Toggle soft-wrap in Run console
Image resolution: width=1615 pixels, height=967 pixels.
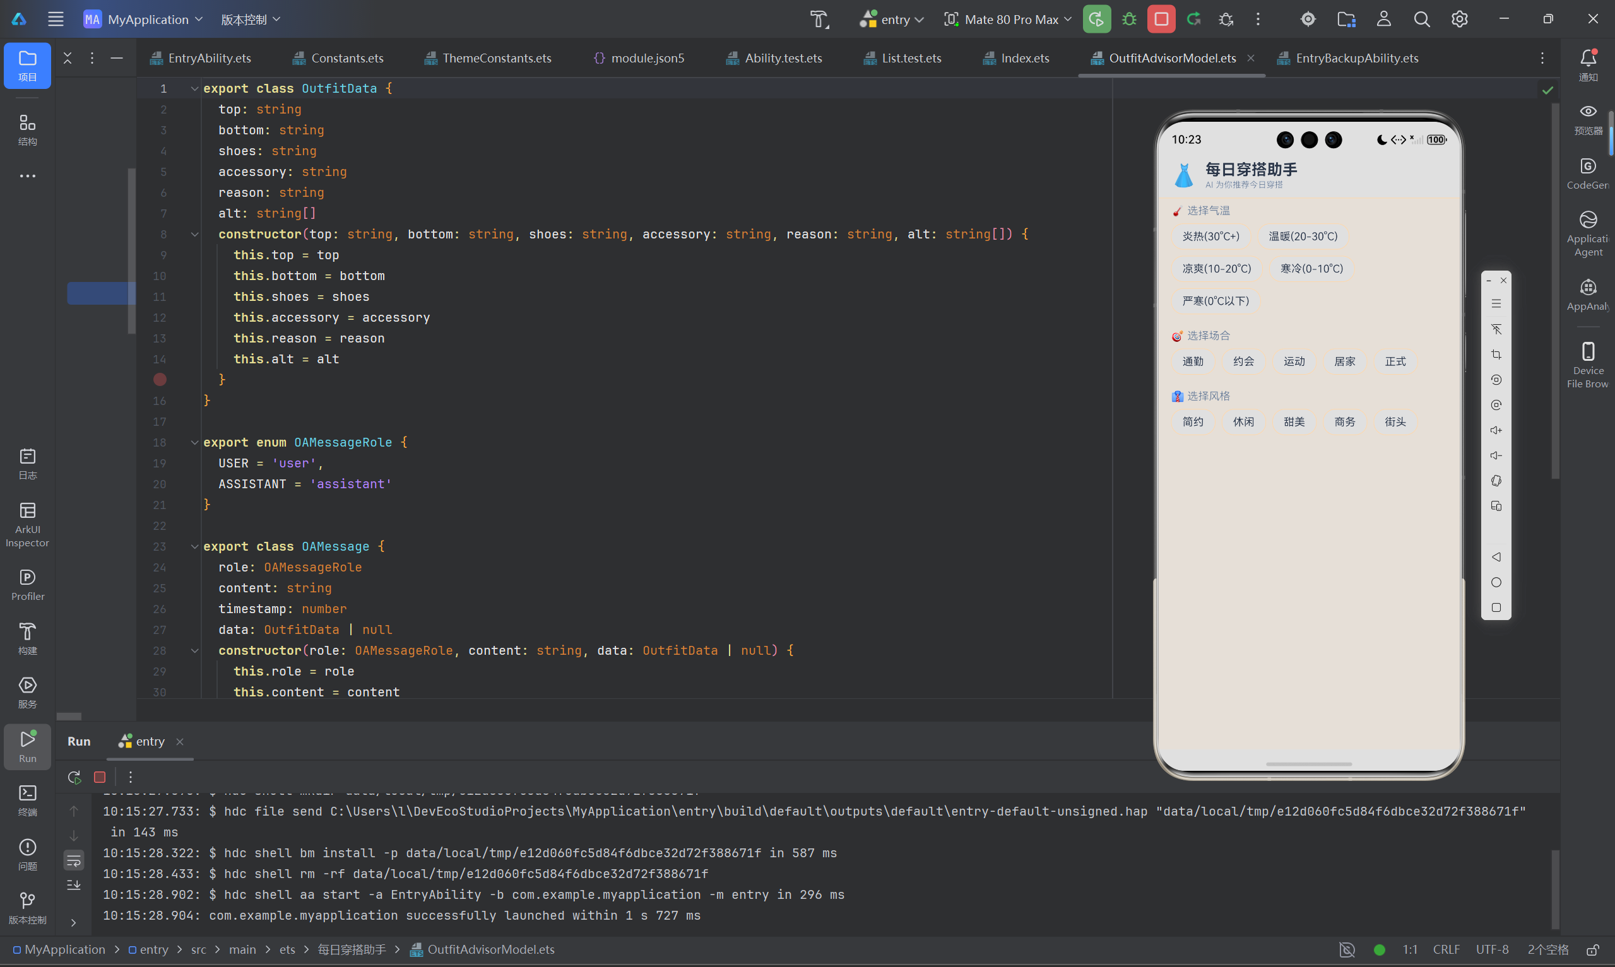[74, 860]
